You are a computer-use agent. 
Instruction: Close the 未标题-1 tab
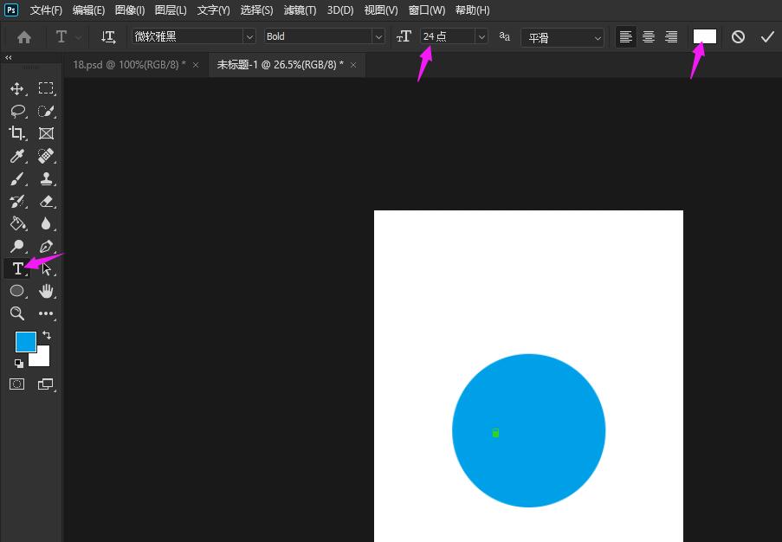(353, 65)
